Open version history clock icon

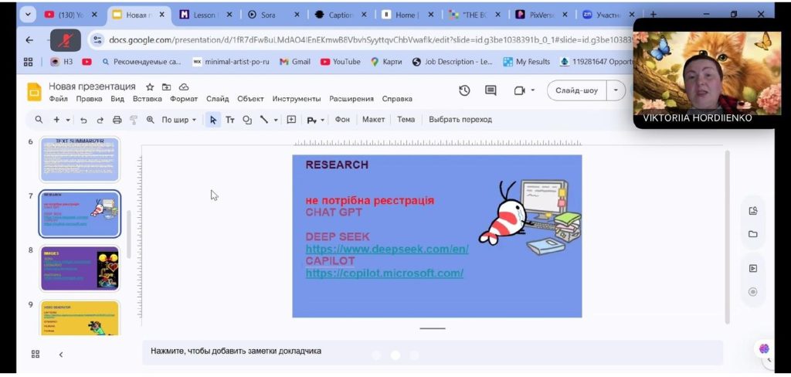pyautogui.click(x=464, y=90)
